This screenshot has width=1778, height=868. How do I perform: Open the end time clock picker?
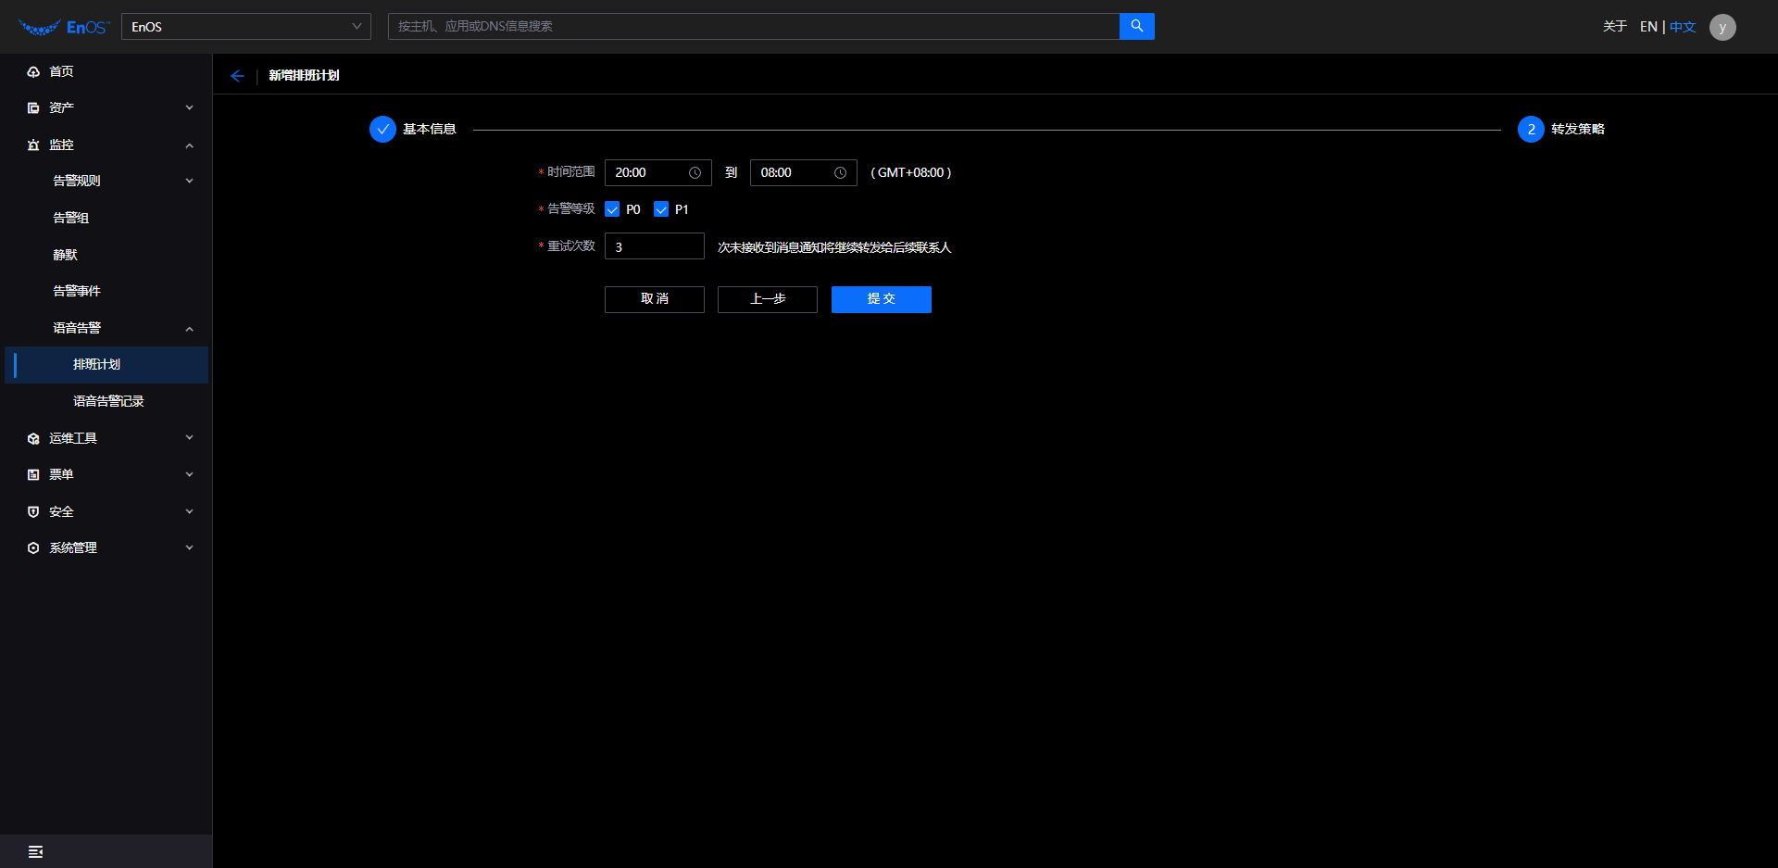click(840, 173)
